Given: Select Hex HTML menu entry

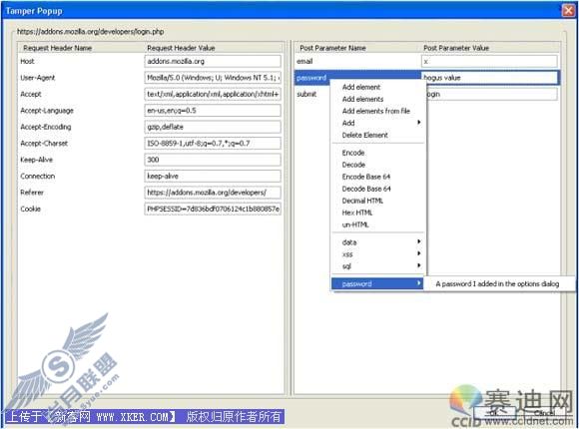Looking at the screenshot, I should point(357,213).
